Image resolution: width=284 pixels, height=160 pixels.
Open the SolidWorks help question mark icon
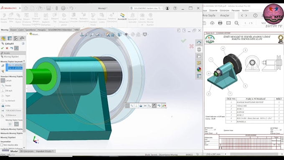(x=175, y=8)
